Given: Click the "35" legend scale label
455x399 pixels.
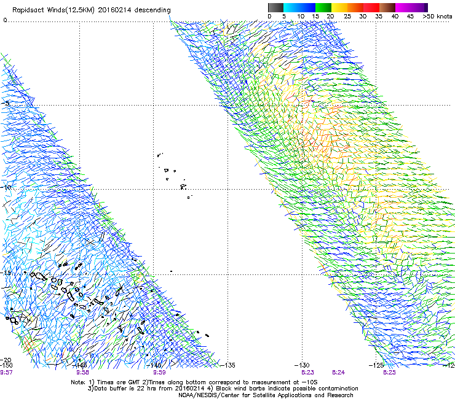Looking at the screenshot, I should 379,17.
